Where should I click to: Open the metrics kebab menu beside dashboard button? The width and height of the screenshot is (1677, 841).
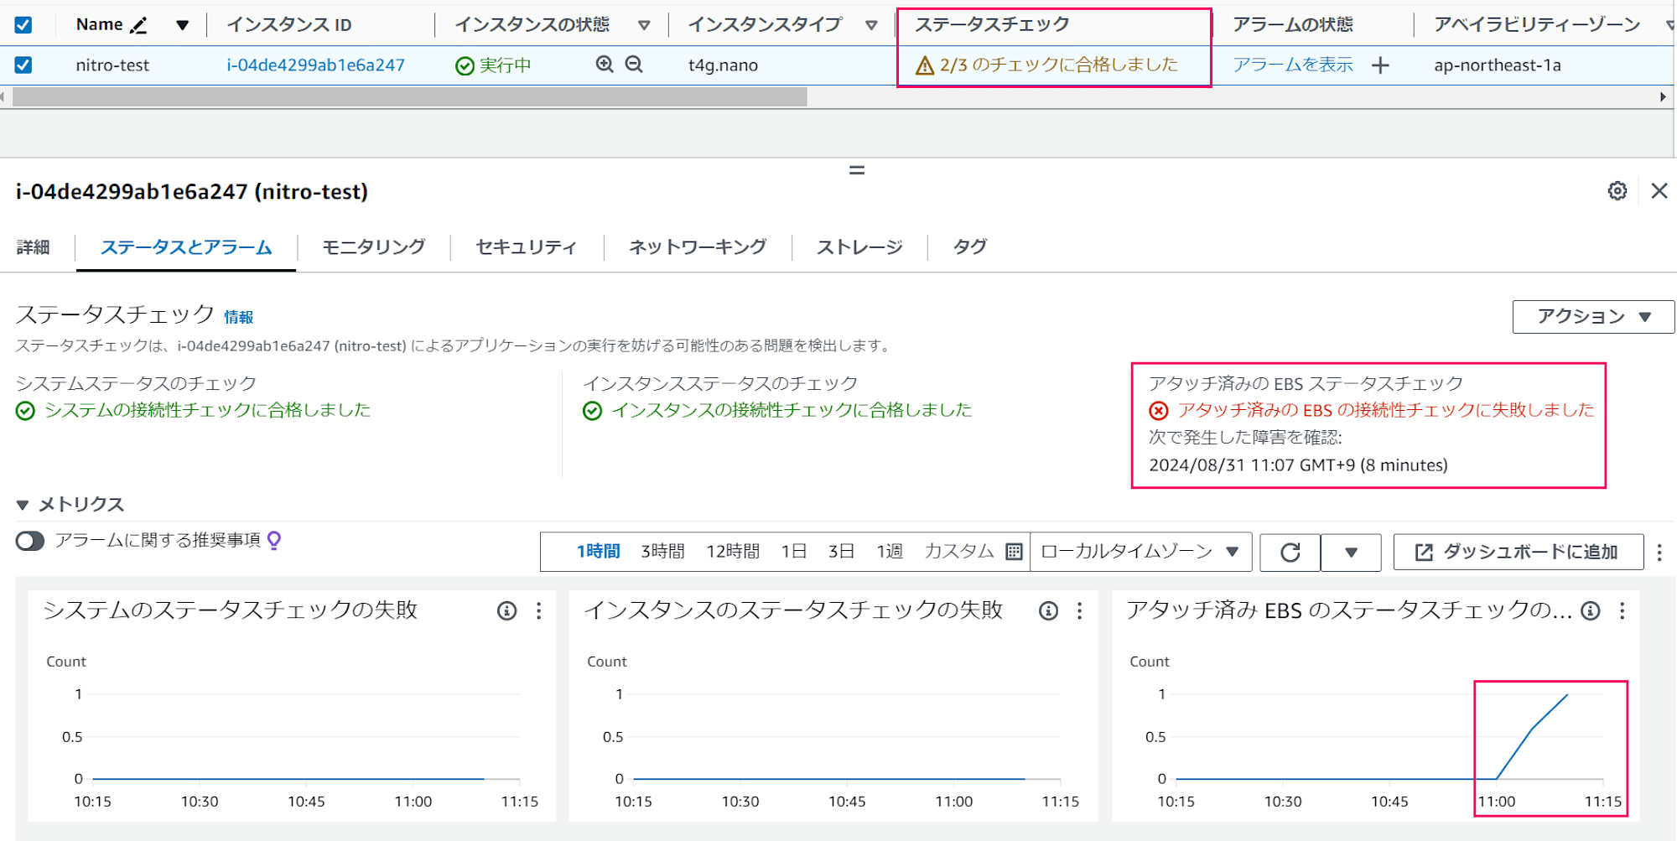1659,553
